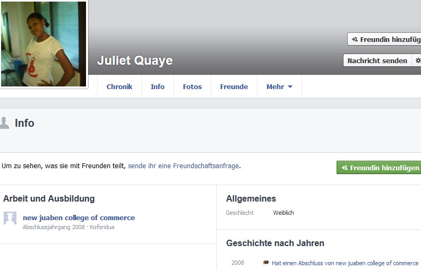
Task: Click the Koforidua location text
Action: tap(102, 227)
